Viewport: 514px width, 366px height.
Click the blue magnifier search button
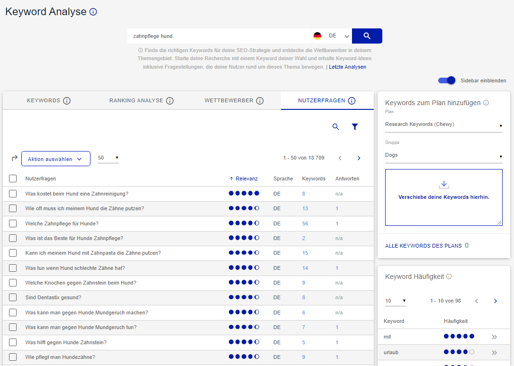click(367, 36)
